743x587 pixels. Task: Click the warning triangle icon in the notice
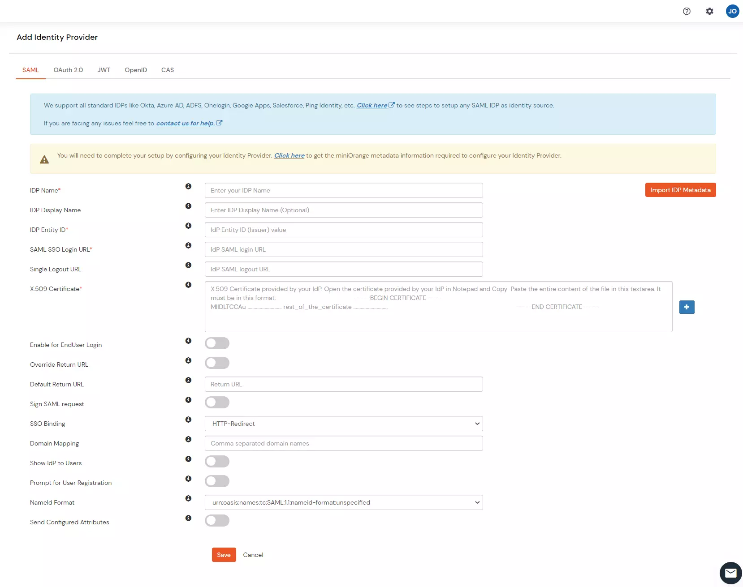coord(44,159)
